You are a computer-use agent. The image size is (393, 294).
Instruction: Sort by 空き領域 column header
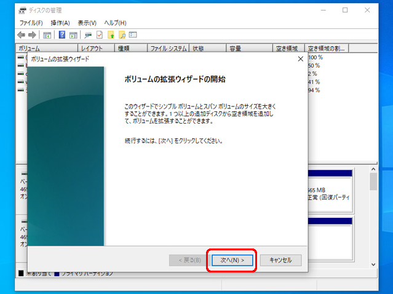[x=288, y=49]
